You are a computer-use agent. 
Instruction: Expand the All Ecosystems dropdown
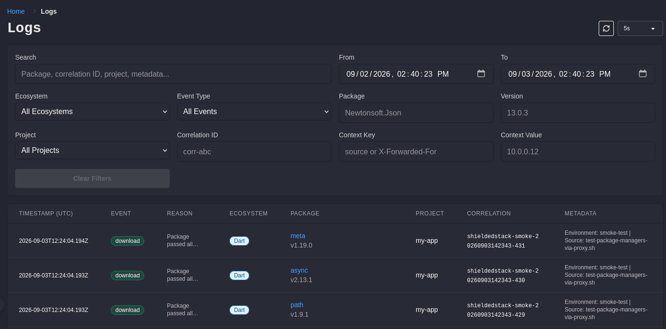point(92,112)
